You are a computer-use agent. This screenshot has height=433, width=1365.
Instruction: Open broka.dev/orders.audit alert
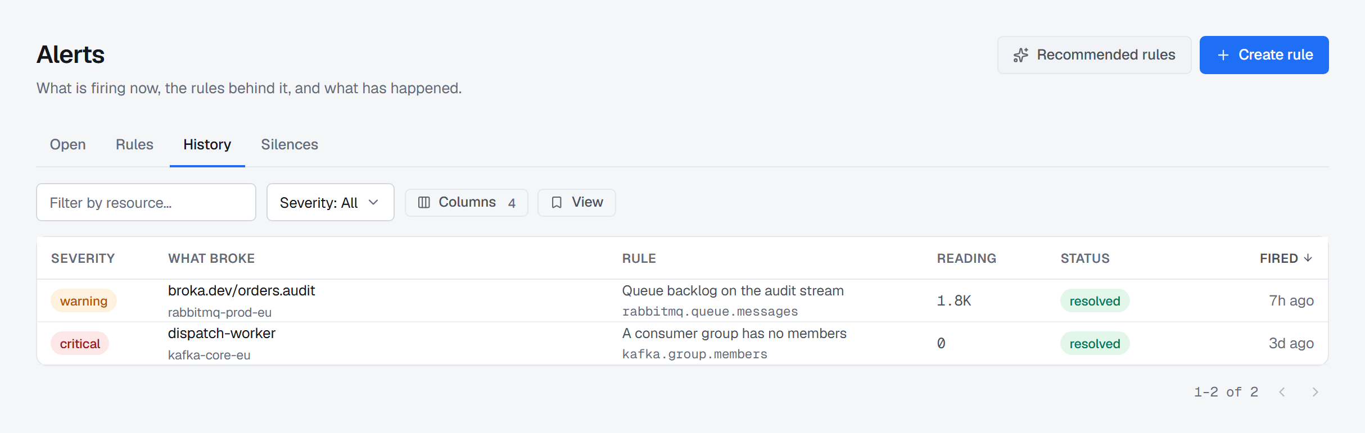tap(241, 290)
